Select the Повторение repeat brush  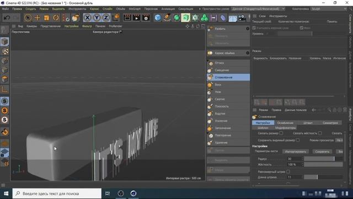[228, 135]
